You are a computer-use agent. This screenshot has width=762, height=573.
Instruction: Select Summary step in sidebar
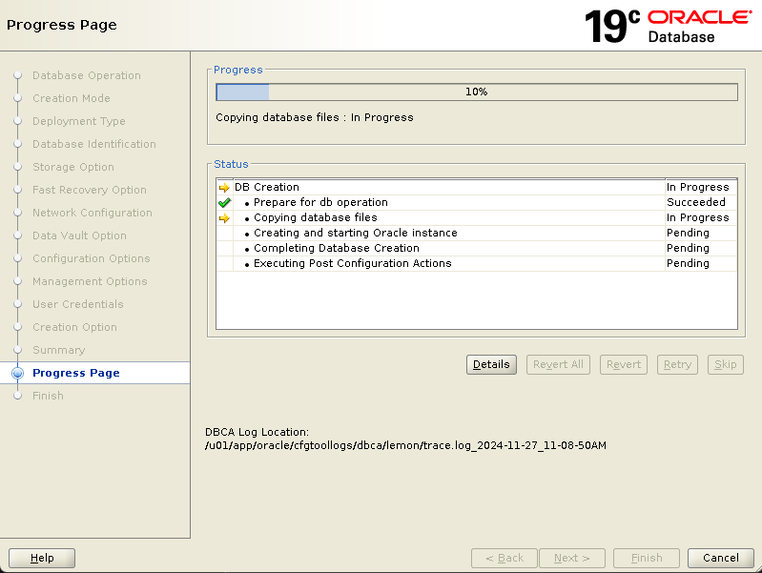(x=59, y=350)
